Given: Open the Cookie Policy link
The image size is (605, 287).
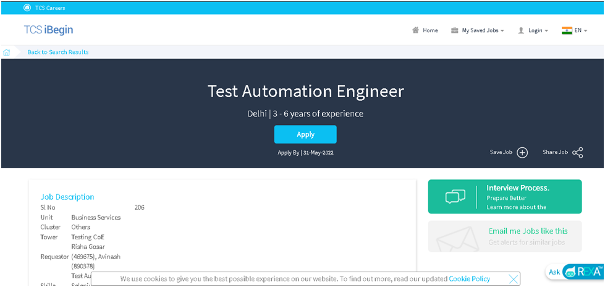Looking at the screenshot, I should (x=470, y=279).
